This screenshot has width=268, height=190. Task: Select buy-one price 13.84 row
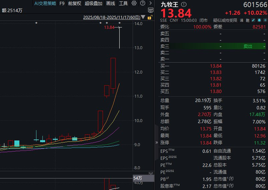pos(213,66)
